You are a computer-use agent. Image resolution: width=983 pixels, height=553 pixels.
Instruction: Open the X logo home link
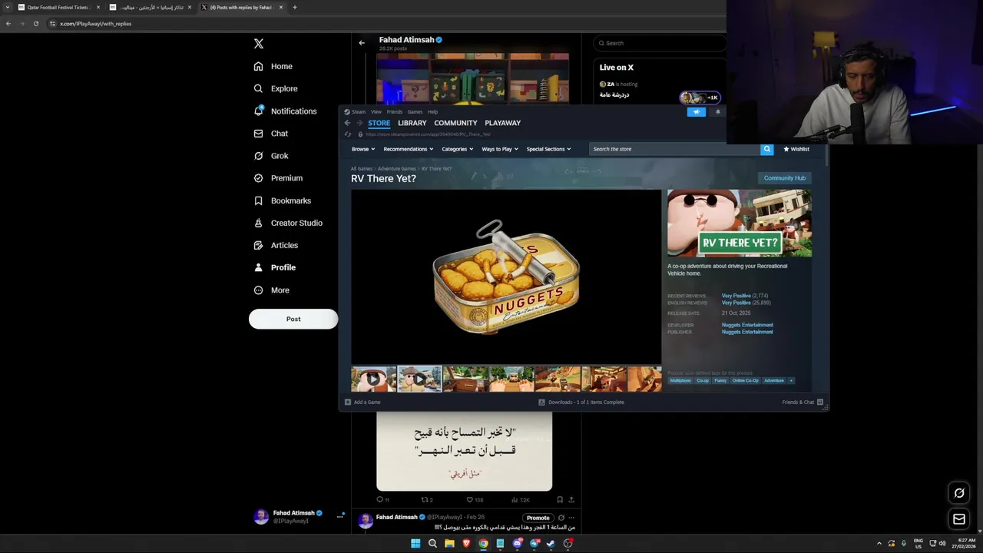click(259, 44)
